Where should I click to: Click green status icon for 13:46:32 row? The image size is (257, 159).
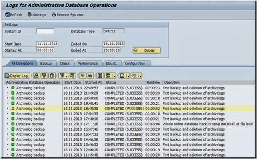13,145
